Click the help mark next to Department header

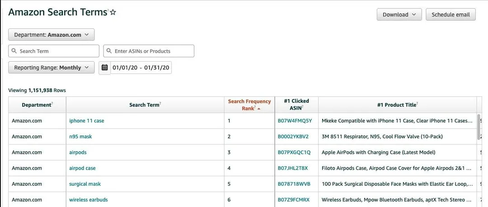pos(52,103)
